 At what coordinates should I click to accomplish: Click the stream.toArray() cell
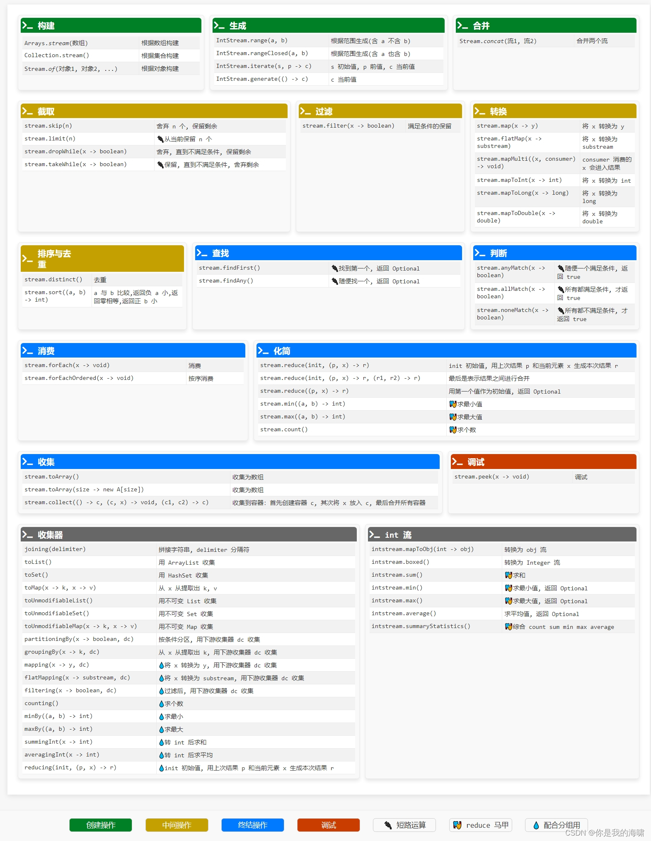[x=126, y=477]
